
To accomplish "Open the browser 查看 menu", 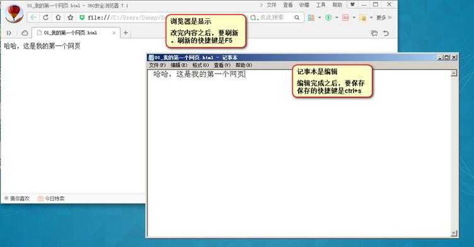I will click(x=288, y=5).
